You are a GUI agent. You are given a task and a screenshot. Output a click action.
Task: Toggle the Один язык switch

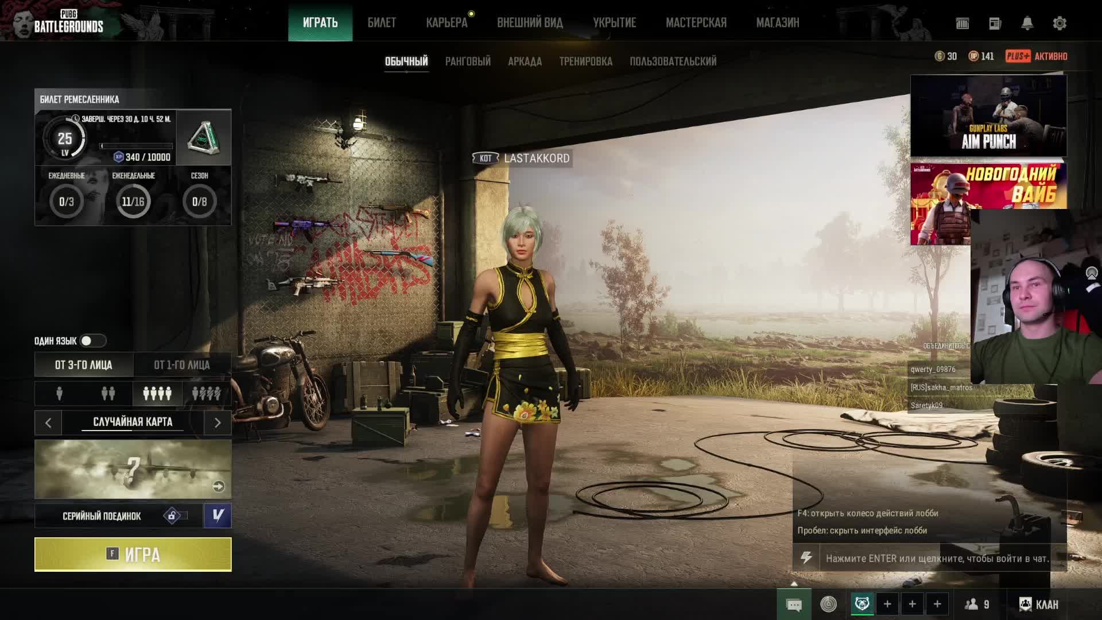[x=92, y=341]
